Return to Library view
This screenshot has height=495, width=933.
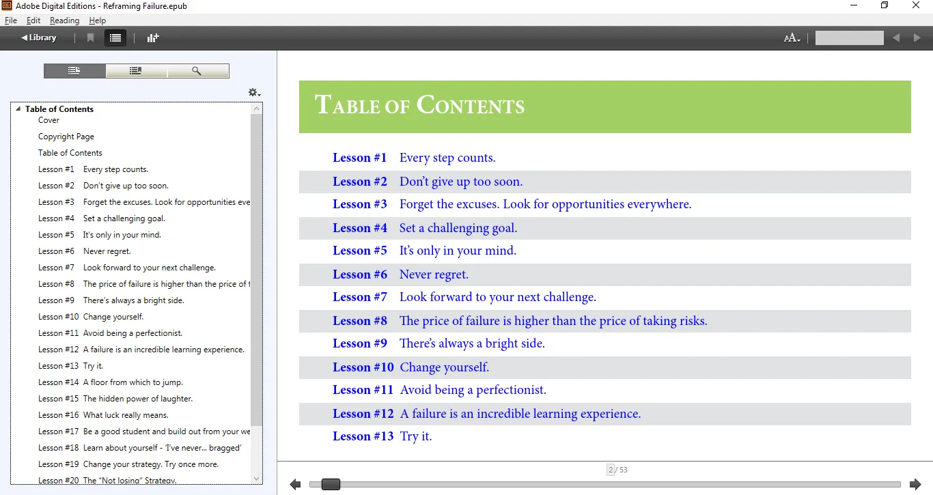(39, 38)
